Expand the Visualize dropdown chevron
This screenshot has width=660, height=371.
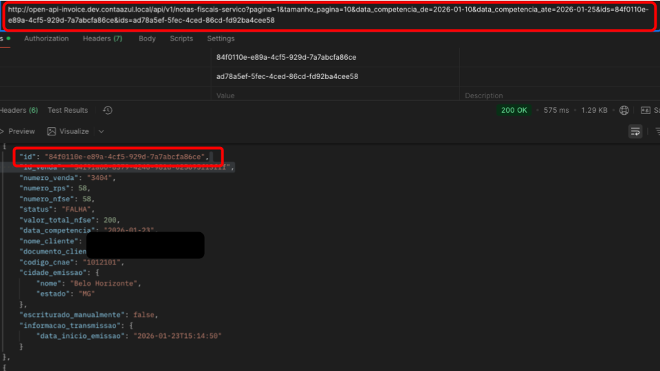pos(101,132)
